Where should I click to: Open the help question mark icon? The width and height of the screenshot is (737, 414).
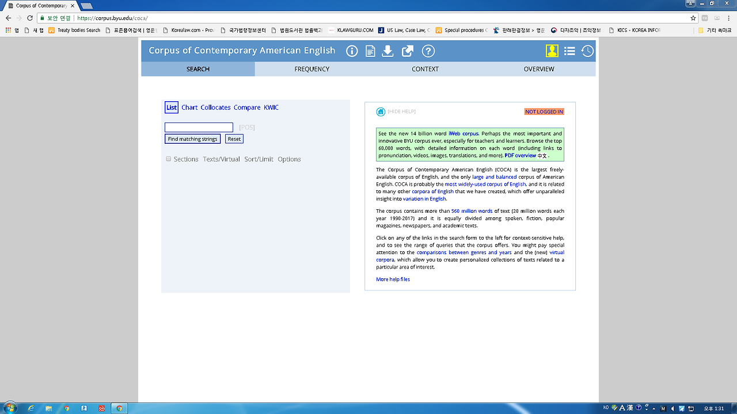pyautogui.click(x=428, y=51)
